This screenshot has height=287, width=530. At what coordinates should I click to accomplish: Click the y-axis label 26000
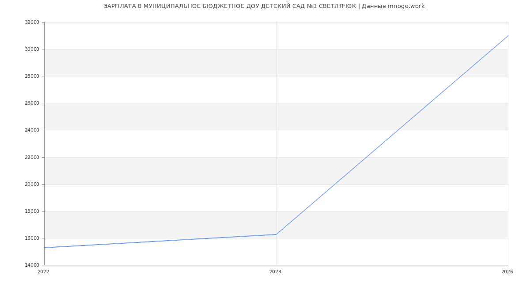[32, 103]
